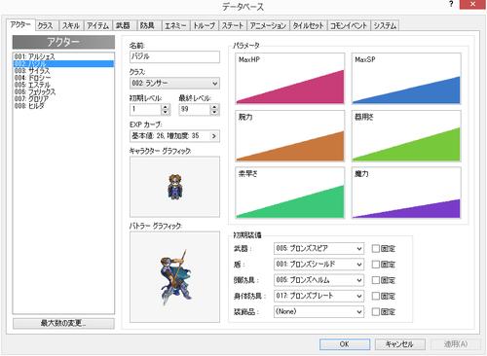Open the 腕力 parameter curve
The image size is (487, 356).
point(289,136)
